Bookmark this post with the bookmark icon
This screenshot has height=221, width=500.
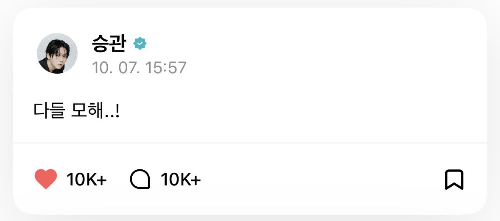pyautogui.click(x=454, y=180)
